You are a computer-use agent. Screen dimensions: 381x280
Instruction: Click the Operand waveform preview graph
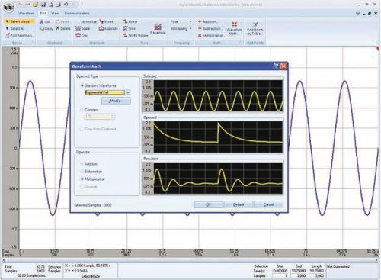(218, 137)
